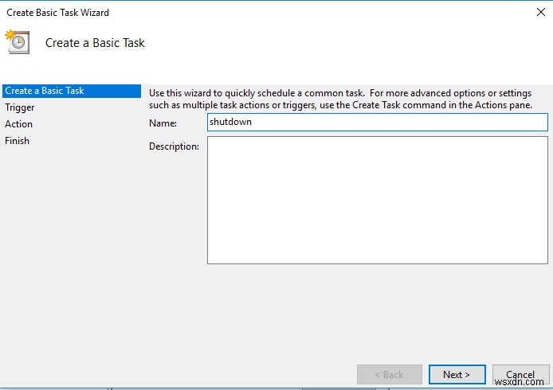Viewport: 553px width, 390px height.
Task: Focus the Description text box
Action: (x=377, y=200)
